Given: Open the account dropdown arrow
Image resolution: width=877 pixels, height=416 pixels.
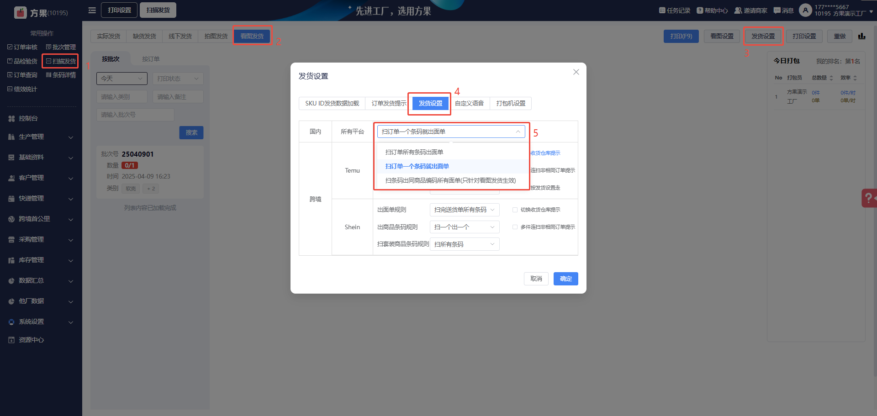Looking at the screenshot, I should [872, 11].
